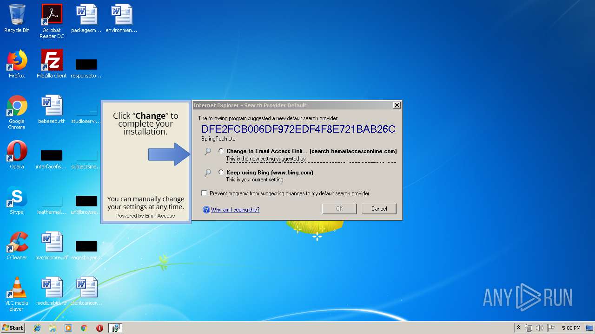Click the 5:00 PM system clock
Viewport: 595px width, 334px height.
[x=571, y=328]
